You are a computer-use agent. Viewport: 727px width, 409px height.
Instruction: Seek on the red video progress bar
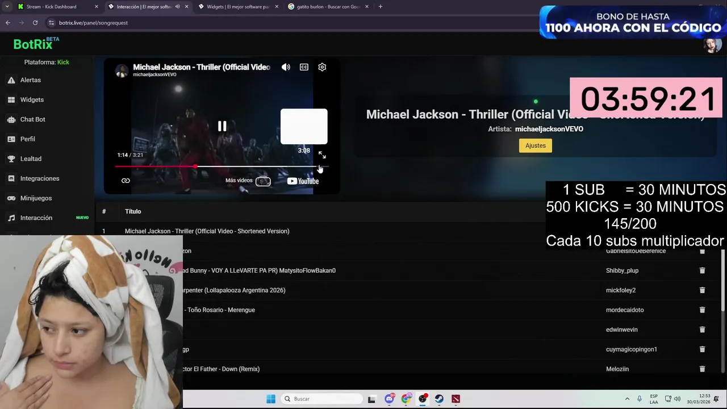click(x=222, y=166)
